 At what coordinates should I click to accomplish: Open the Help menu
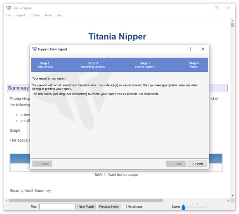(x=60, y=15)
